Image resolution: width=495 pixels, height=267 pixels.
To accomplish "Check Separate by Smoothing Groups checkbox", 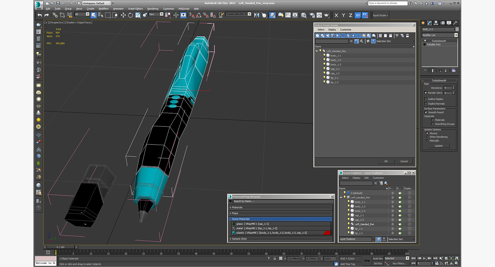I will tap(432, 124).
